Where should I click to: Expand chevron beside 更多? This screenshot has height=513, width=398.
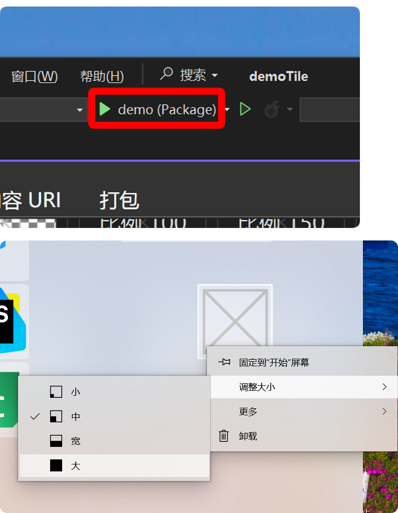coord(384,411)
